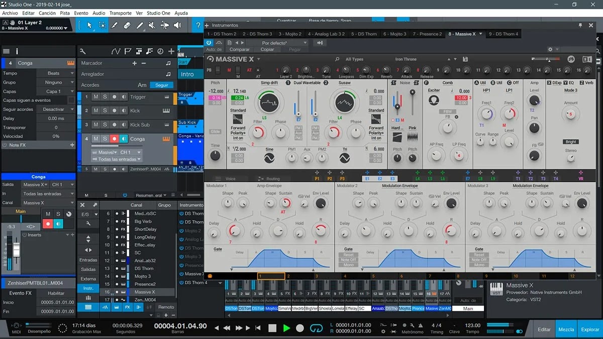Open the Tempo Beats dropdown
603x339 pixels.
(57, 73)
